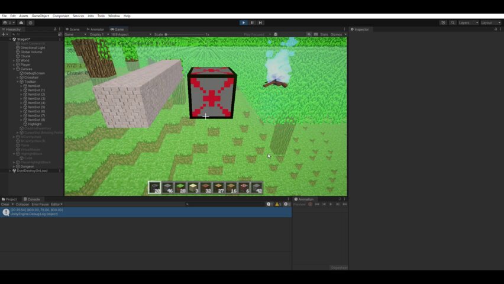Select the Console tab
The height and width of the screenshot is (284, 504).
pos(32,199)
